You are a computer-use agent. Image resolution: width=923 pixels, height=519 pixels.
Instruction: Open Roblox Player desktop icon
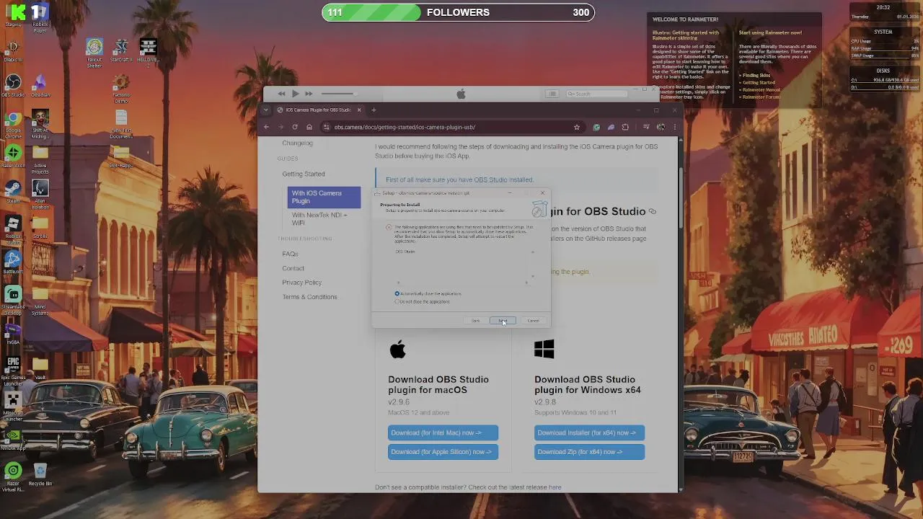(x=40, y=18)
